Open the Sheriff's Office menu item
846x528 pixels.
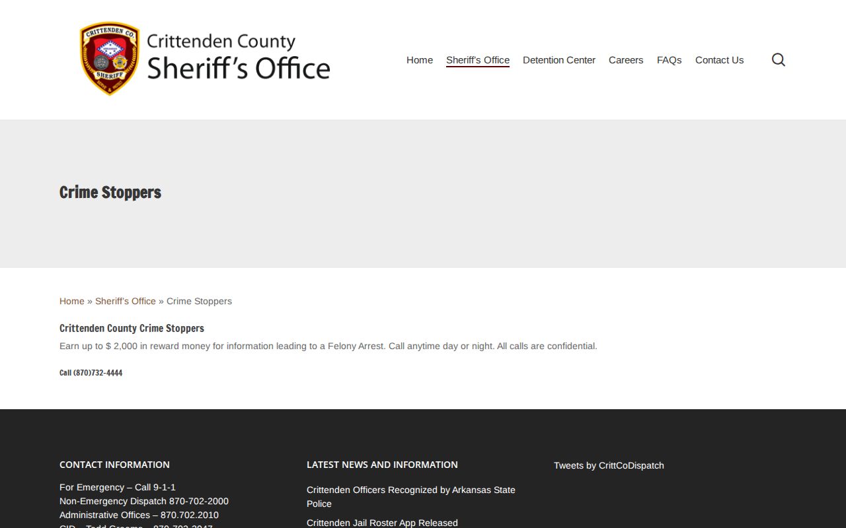(478, 60)
